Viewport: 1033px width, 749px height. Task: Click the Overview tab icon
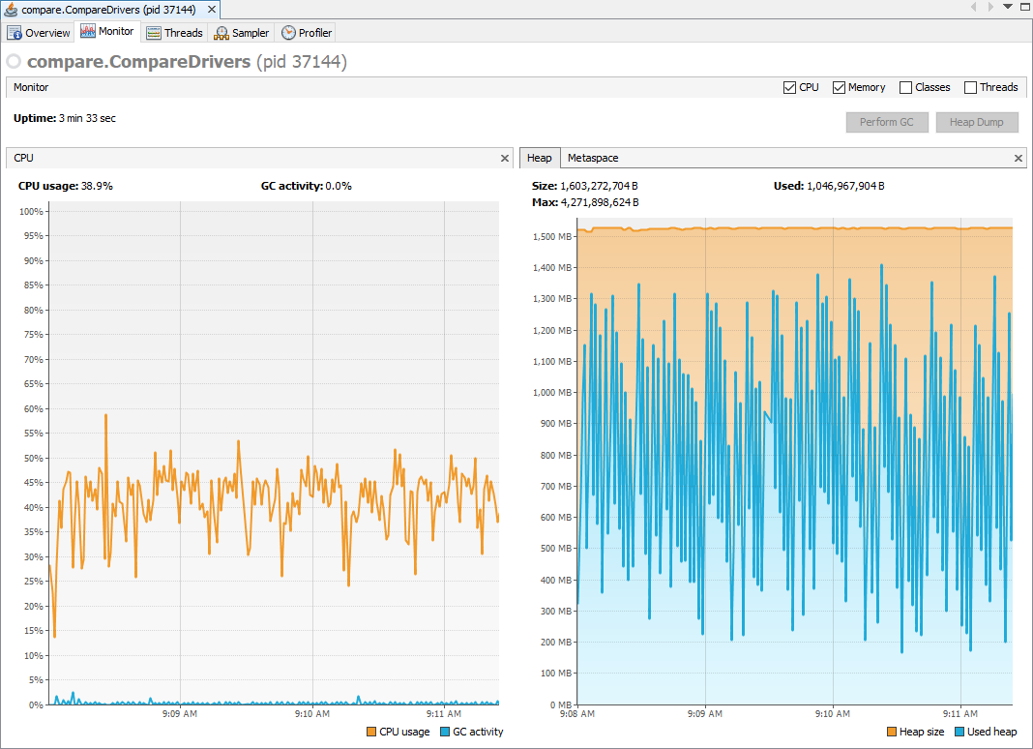15,33
